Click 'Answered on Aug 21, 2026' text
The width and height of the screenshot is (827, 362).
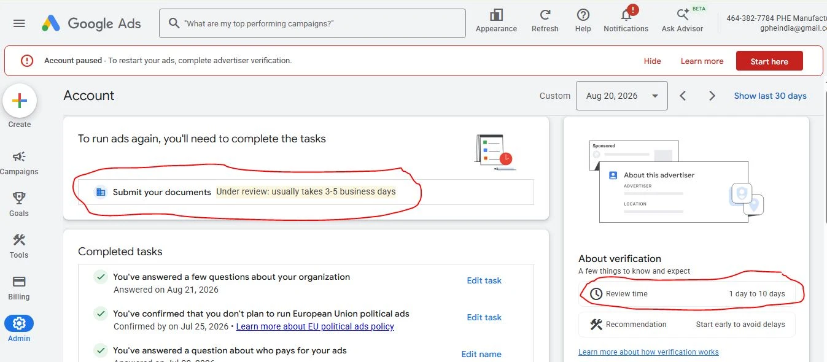(166, 290)
